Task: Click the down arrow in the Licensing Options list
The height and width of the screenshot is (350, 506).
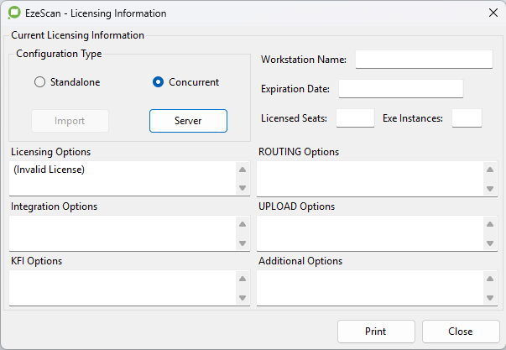Action: coord(243,188)
